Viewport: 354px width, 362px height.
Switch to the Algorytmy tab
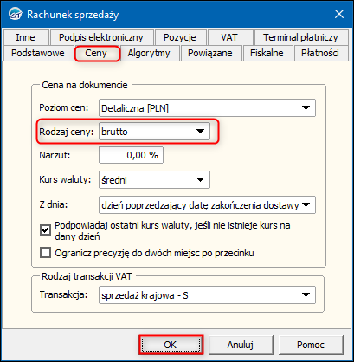(x=149, y=53)
